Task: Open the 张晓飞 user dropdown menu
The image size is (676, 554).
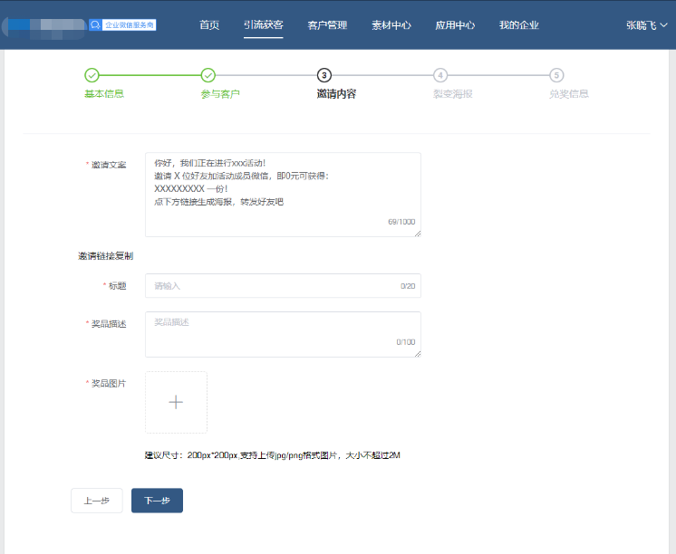Action: pos(646,25)
